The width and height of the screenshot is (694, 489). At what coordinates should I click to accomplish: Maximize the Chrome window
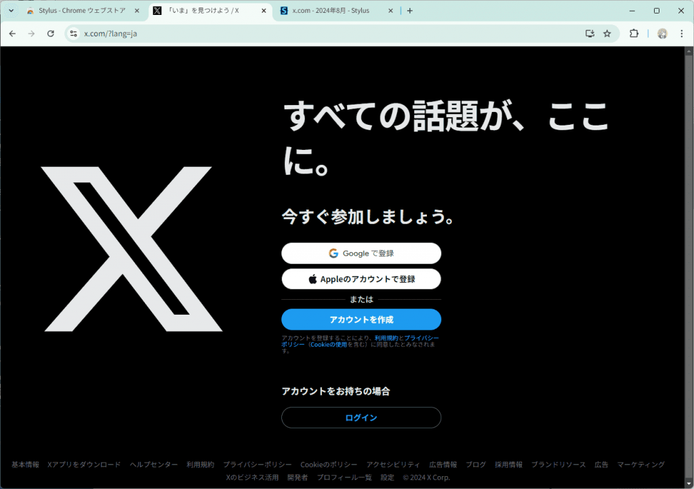tap(657, 11)
